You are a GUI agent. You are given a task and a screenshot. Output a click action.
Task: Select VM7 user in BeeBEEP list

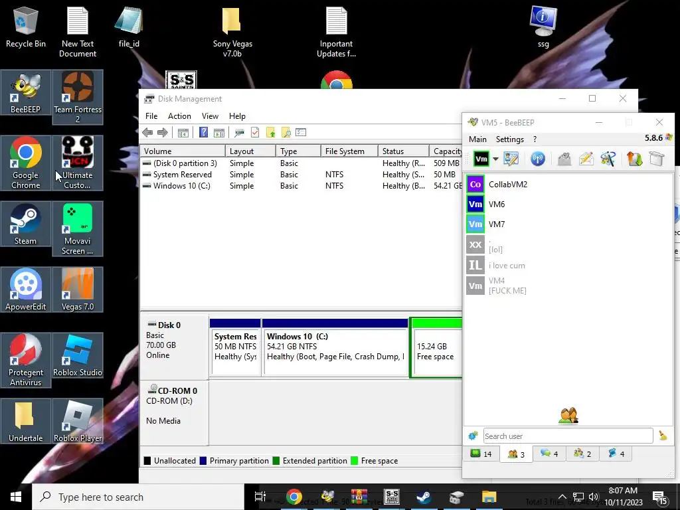(x=568, y=224)
